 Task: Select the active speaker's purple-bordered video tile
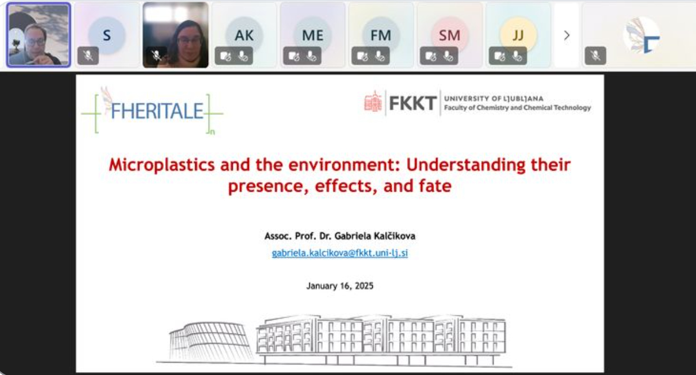38,35
